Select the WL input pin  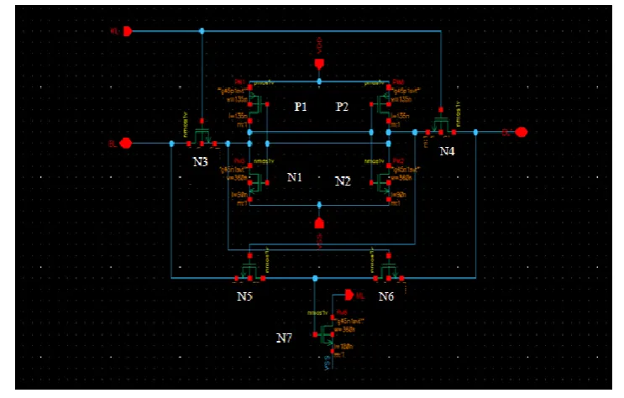(x=128, y=31)
